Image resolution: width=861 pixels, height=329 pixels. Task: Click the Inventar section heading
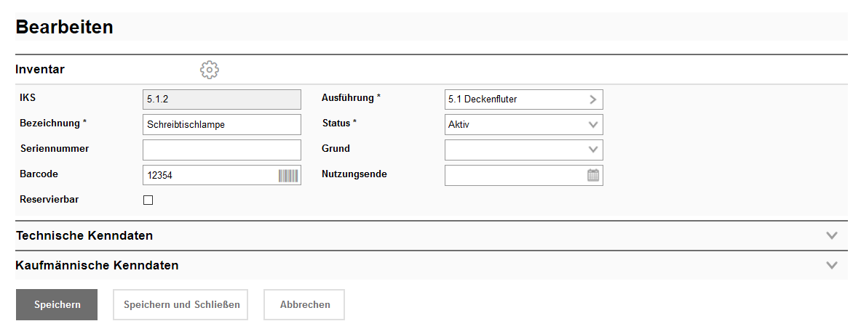(40, 70)
